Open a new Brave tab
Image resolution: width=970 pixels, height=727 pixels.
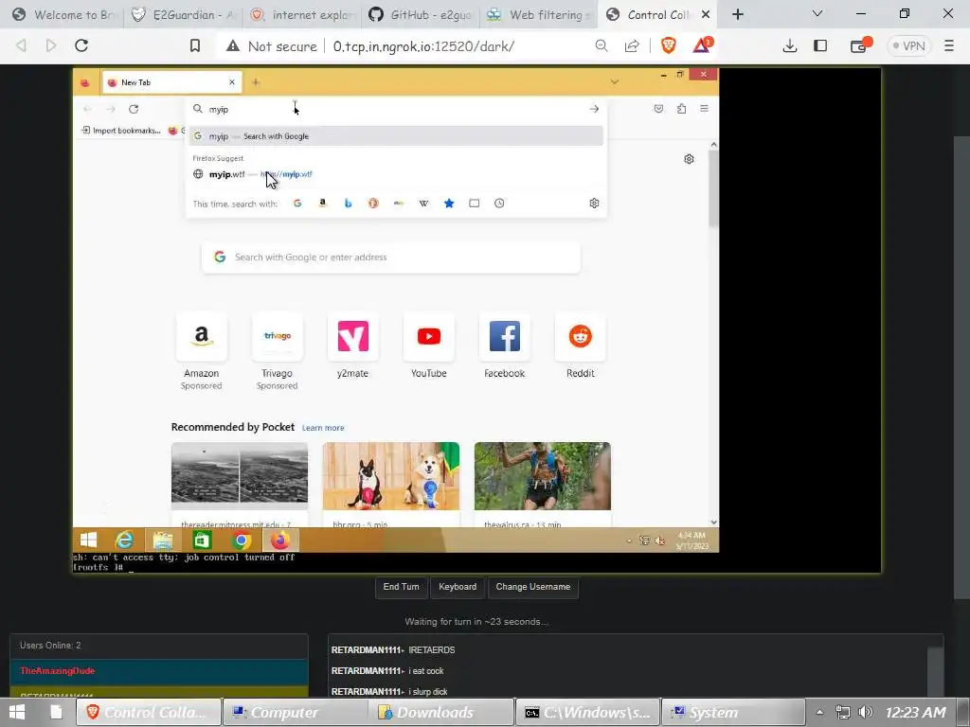(737, 14)
